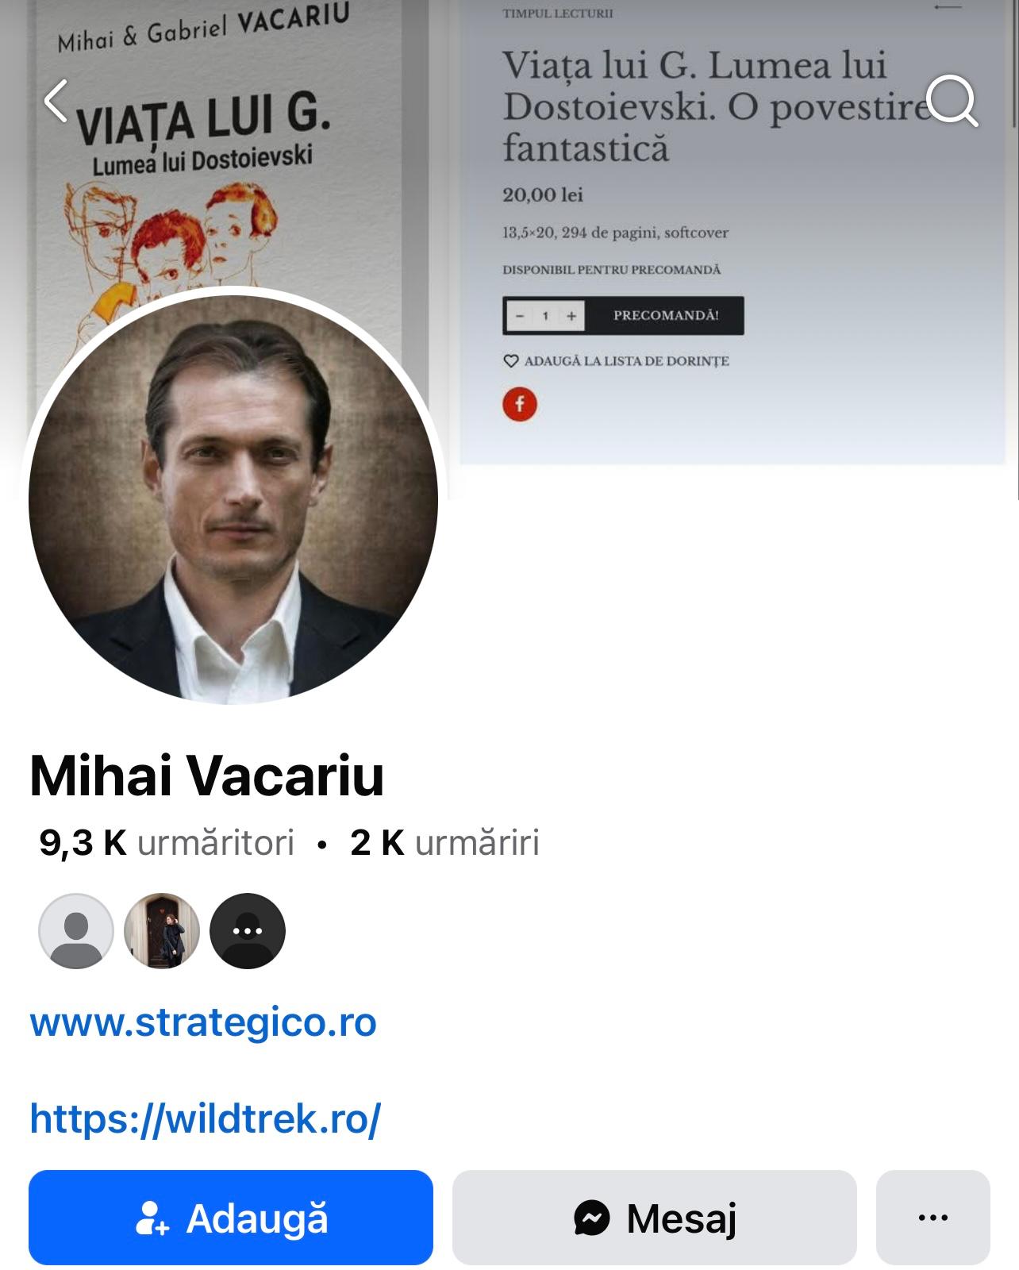Tap the top-right arrow on cover image

tap(948, 7)
